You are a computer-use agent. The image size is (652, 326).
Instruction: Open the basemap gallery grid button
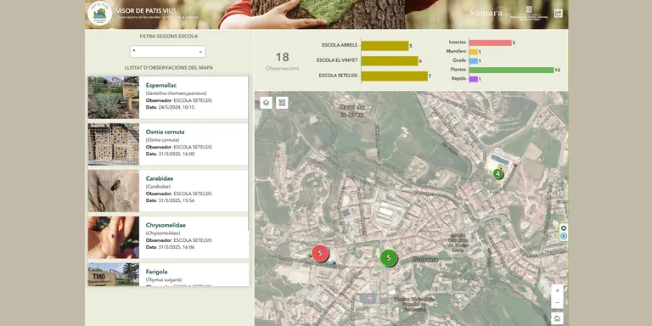[282, 103]
